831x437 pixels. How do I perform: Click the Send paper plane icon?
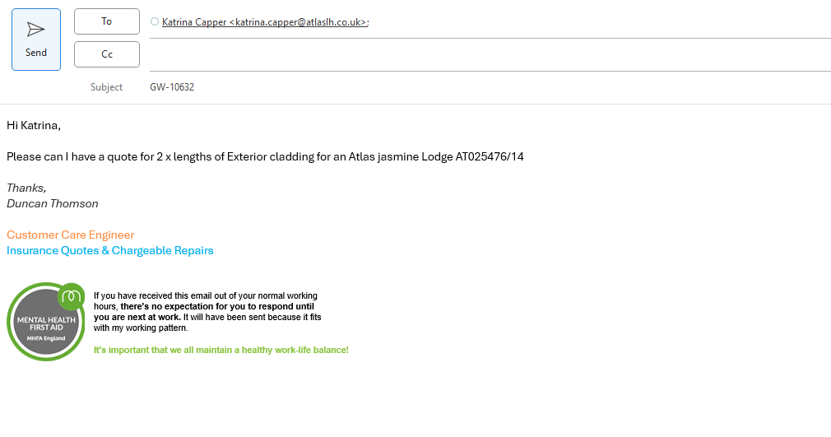35,30
